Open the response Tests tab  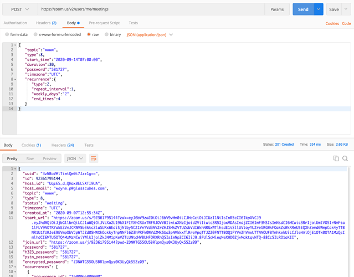pos(89,145)
